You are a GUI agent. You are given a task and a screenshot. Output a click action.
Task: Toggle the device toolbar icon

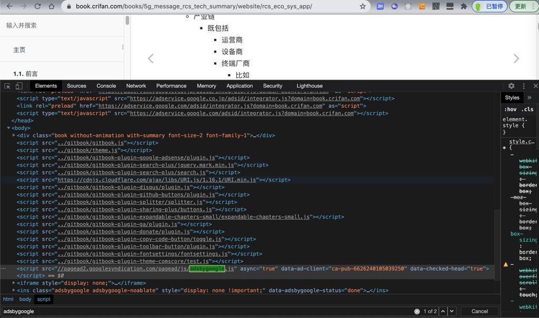click(x=19, y=86)
